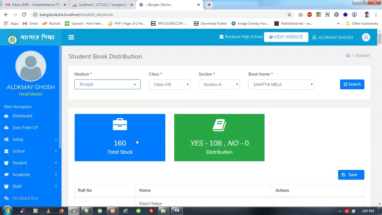The width and height of the screenshot is (382, 215).
Task: Expand the Setup sidebar menu
Action: (31, 139)
